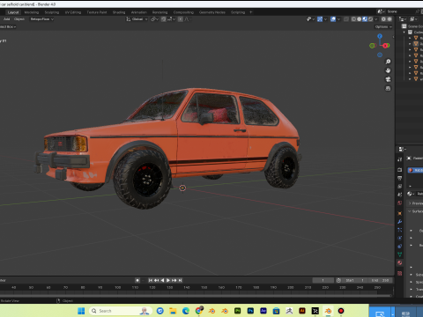Toggle snapping magnet
423x317 pixels.
(164, 19)
